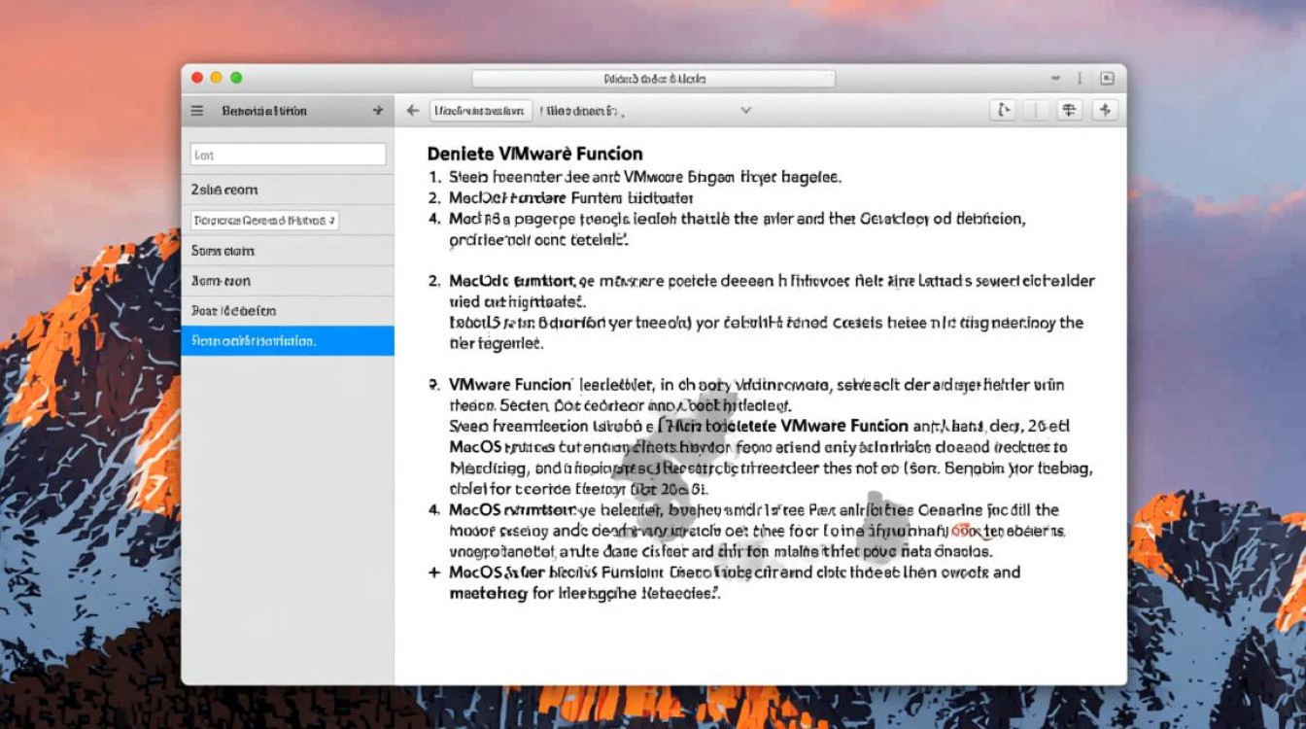Click the title field centered in title bar
Image resolution: width=1306 pixels, height=729 pixels.
(654, 79)
